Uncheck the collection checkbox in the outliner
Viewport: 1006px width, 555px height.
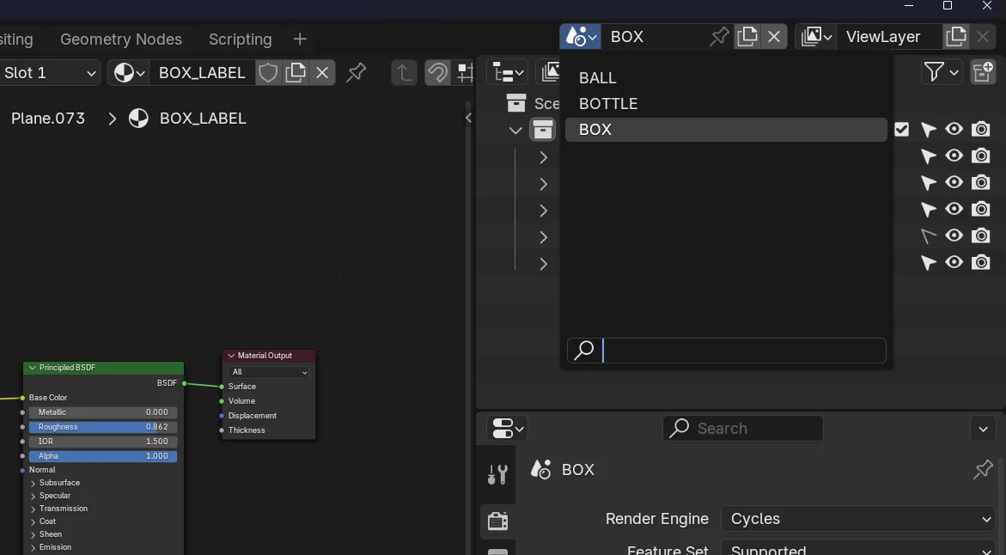point(901,129)
